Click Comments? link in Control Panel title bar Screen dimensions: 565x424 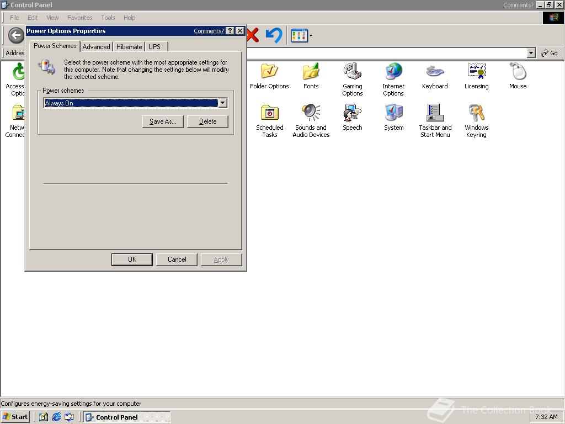pyautogui.click(x=519, y=5)
